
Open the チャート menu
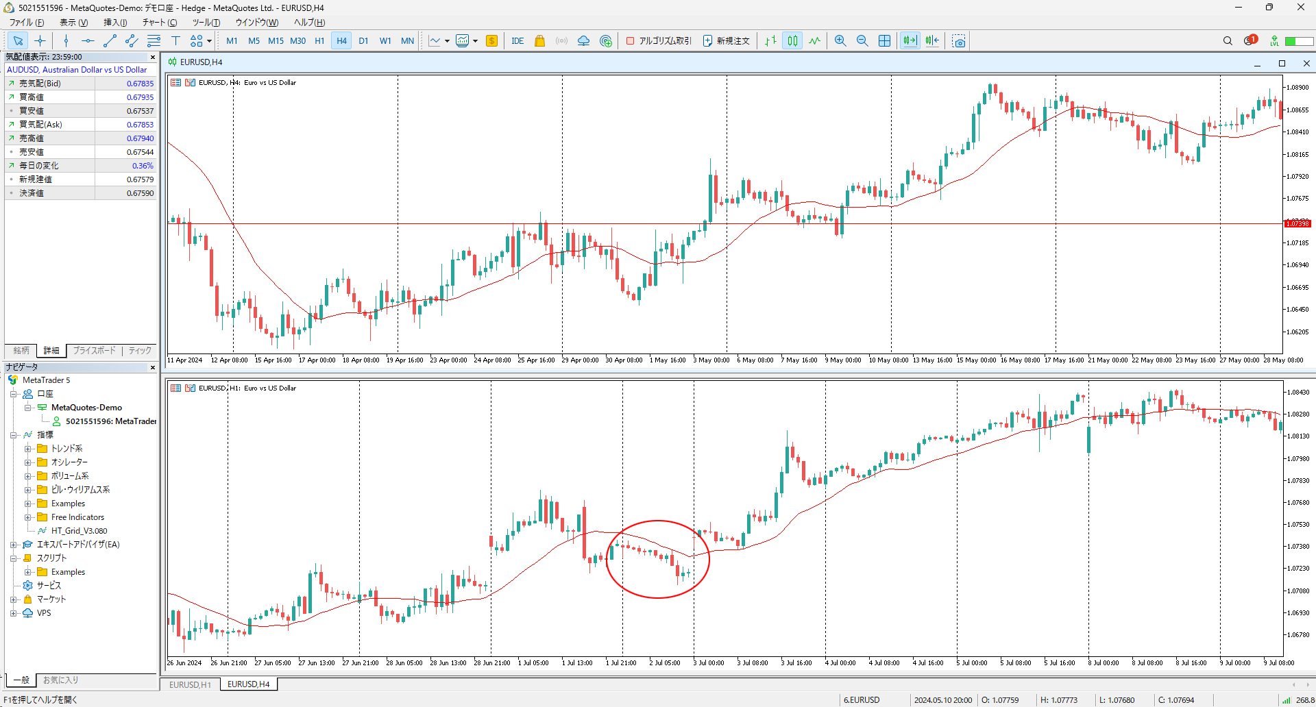159,23
